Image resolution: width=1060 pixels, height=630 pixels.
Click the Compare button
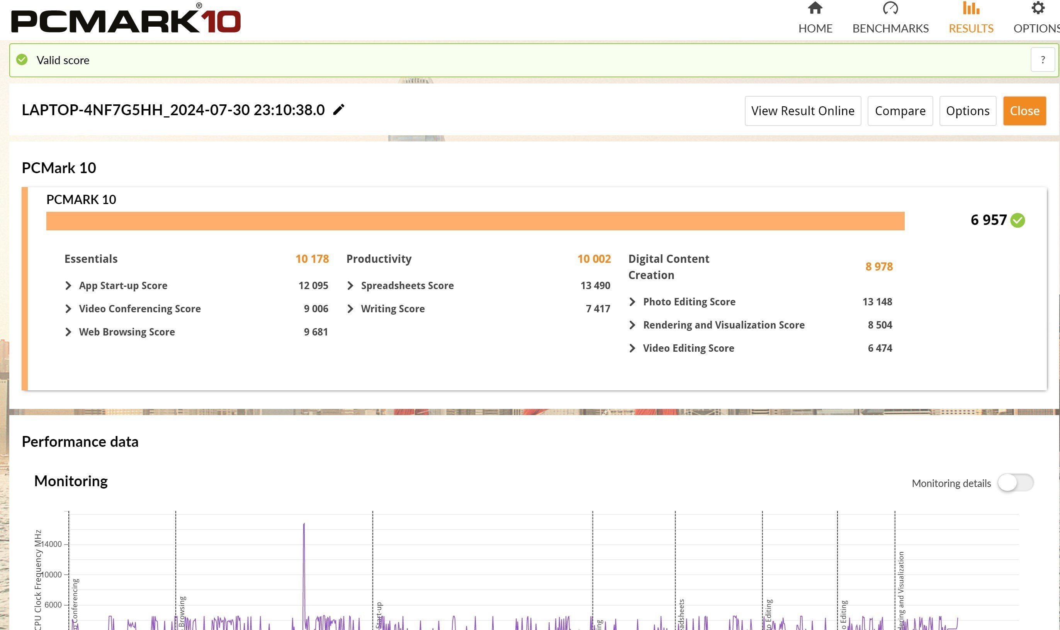[x=900, y=110]
